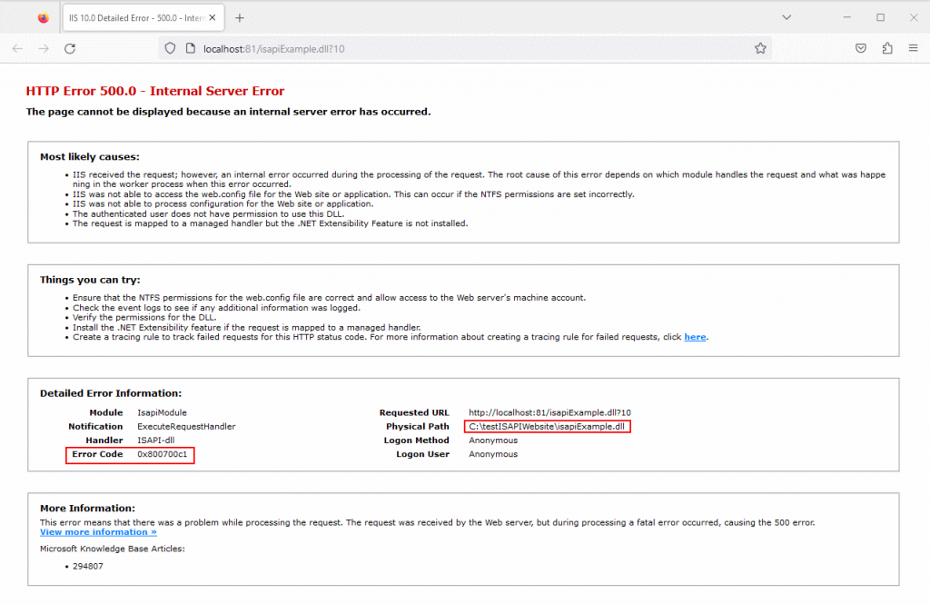Image resolution: width=930 pixels, height=604 pixels.
Task: Open the View more information link
Action: (98, 532)
